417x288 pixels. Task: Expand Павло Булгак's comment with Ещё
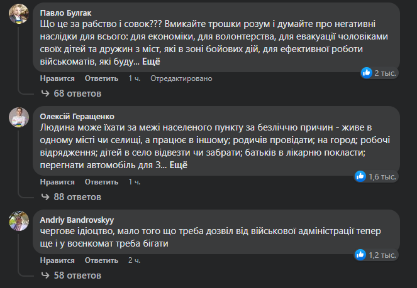(x=152, y=61)
